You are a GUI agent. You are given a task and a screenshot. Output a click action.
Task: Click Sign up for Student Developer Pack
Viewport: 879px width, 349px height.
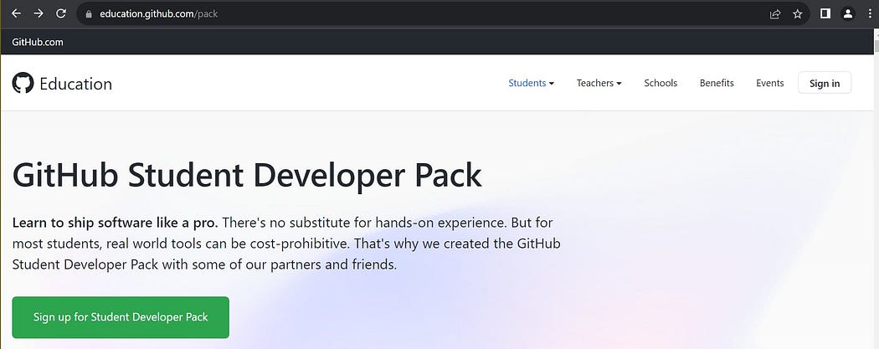point(121,317)
